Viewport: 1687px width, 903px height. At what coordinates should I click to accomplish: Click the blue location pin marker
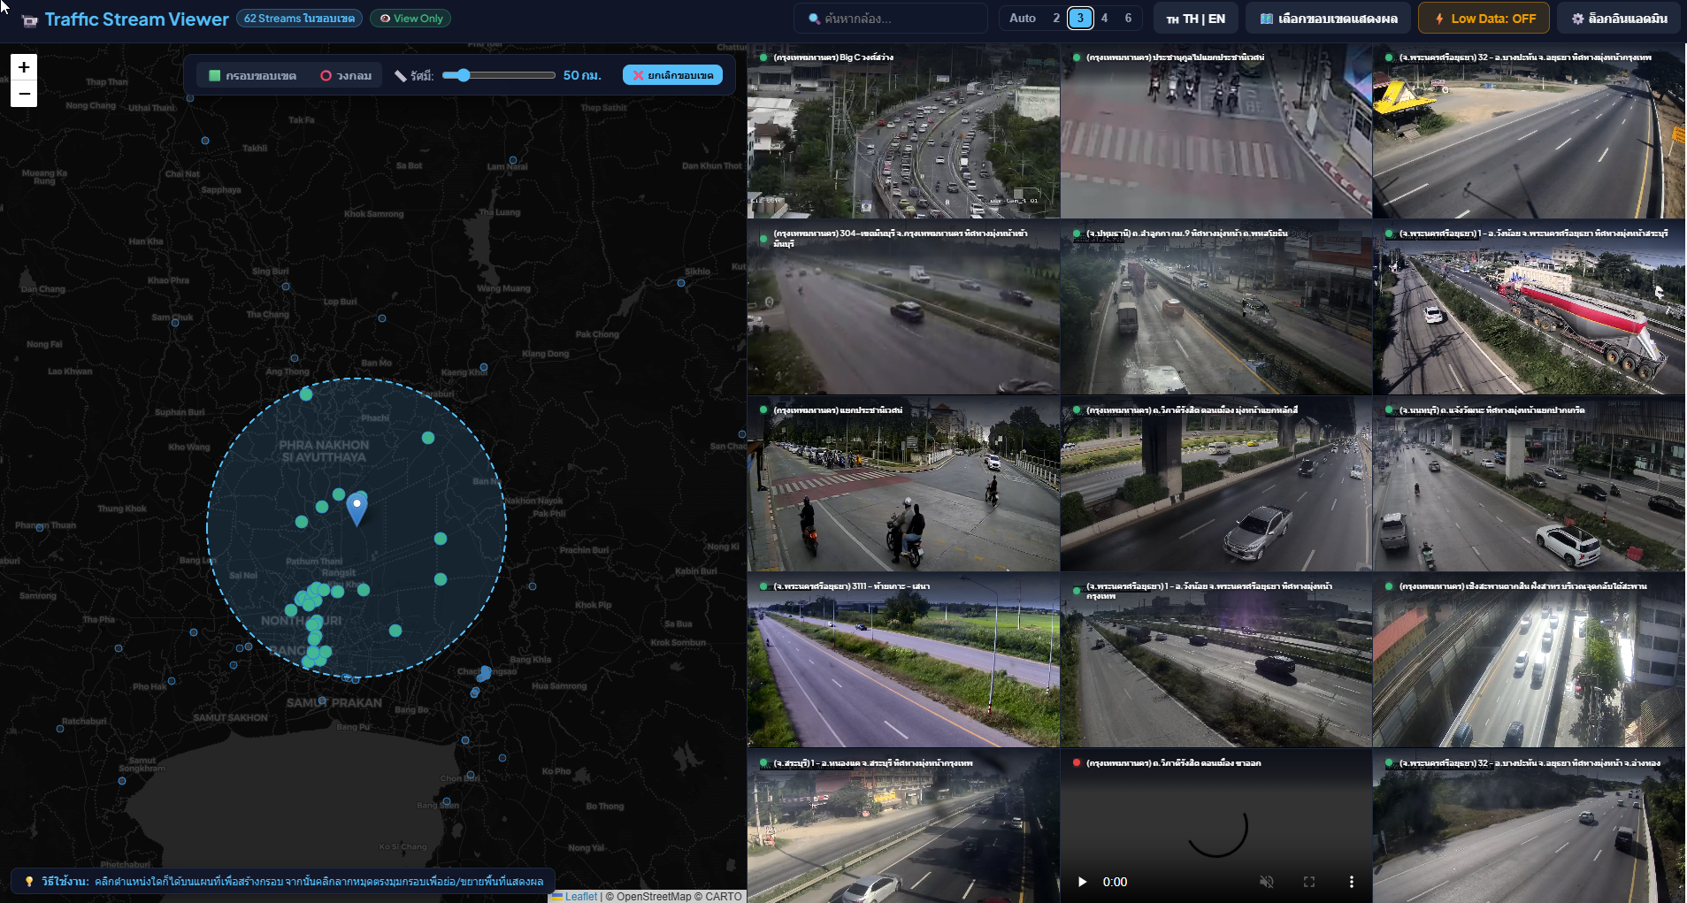pyautogui.click(x=357, y=509)
